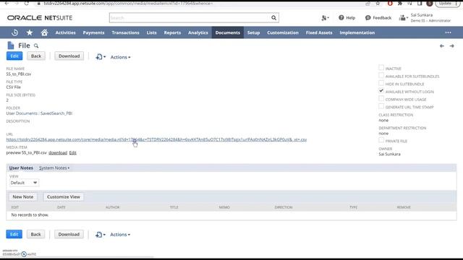Focus the global Search input field
The image size is (463, 260).
tap(190, 17)
